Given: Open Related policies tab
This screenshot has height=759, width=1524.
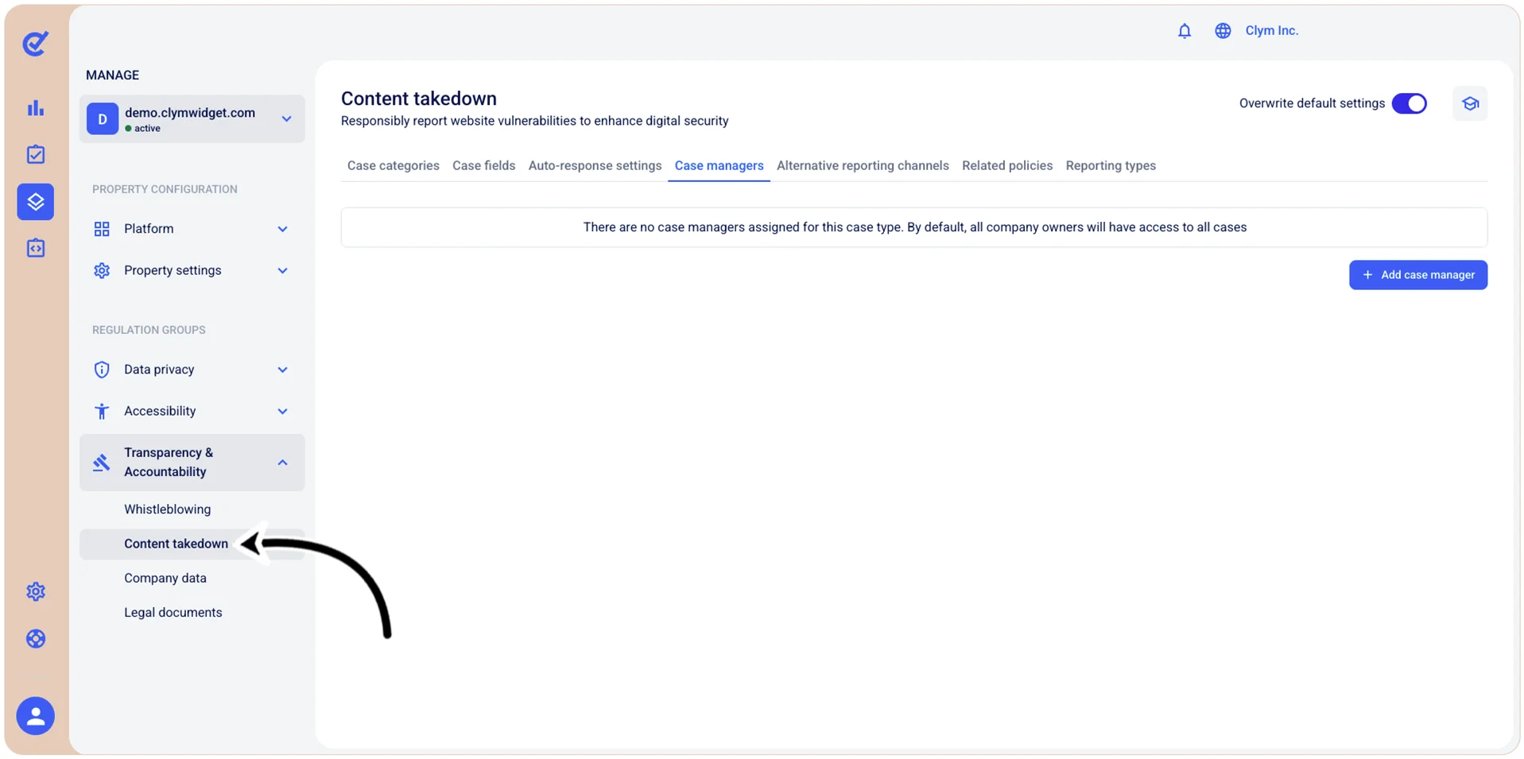Looking at the screenshot, I should [x=1007, y=165].
